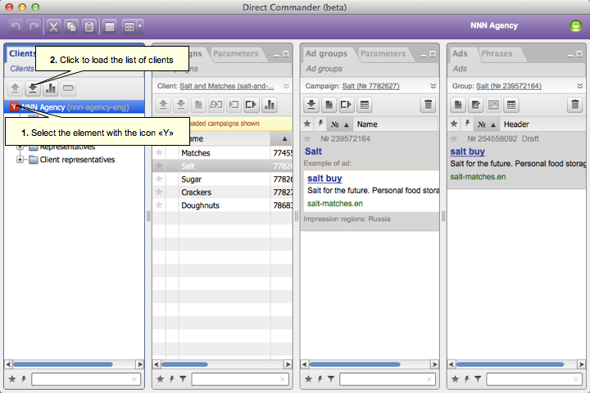
Task: Select the Ads tab
Action: (x=460, y=54)
